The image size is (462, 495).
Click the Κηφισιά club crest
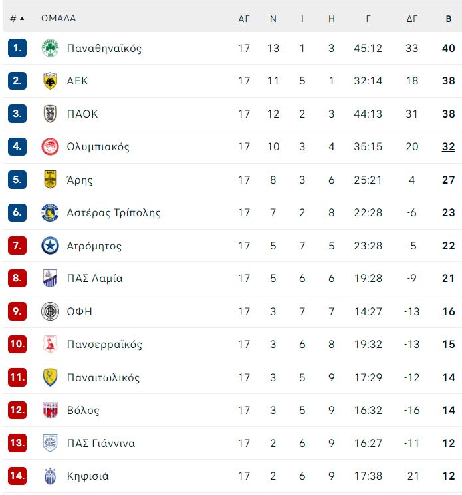[50, 476]
